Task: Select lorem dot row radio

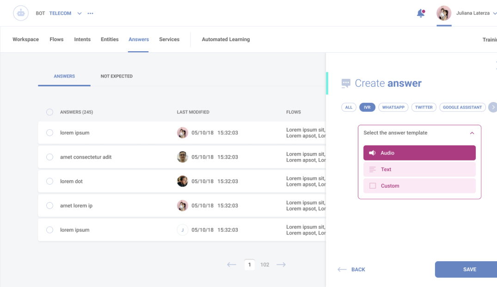Action: [50, 181]
